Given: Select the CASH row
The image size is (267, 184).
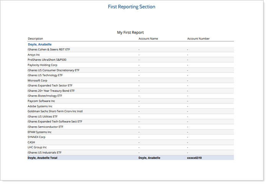Looking at the screenshot, I should [31, 142].
